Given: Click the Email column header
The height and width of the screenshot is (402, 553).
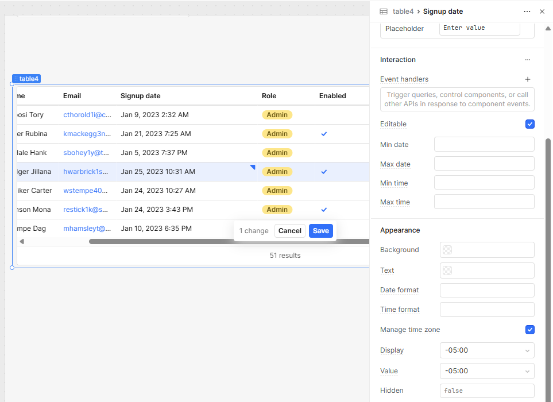Looking at the screenshot, I should (72, 96).
